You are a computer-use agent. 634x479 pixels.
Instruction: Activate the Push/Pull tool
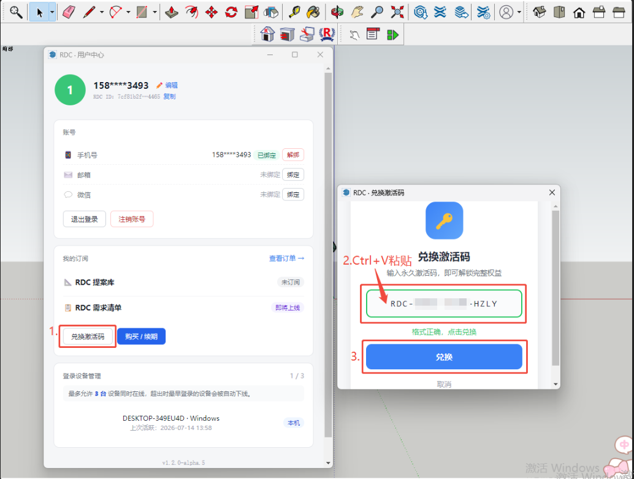click(x=172, y=12)
